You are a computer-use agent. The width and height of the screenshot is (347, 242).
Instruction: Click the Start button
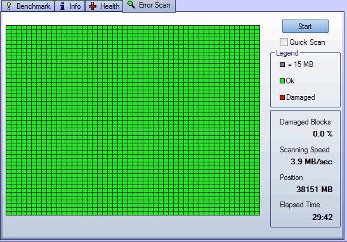pos(305,27)
